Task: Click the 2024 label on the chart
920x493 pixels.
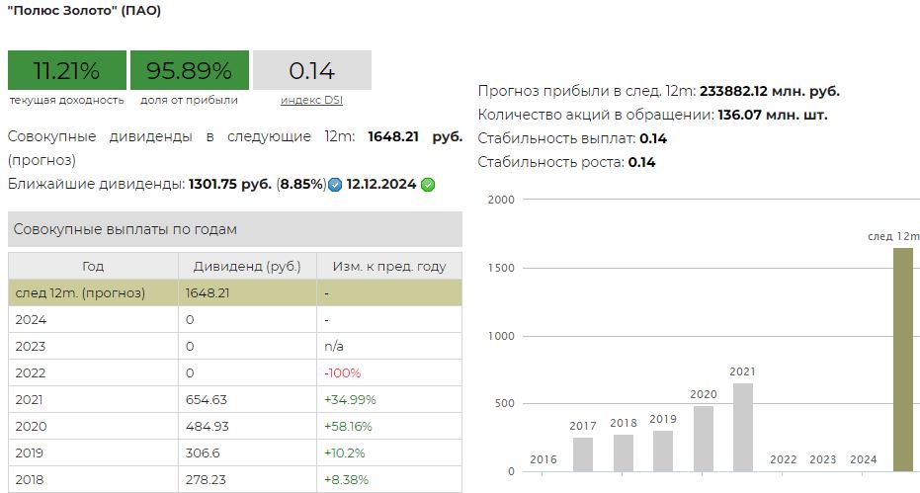Action: (863, 459)
